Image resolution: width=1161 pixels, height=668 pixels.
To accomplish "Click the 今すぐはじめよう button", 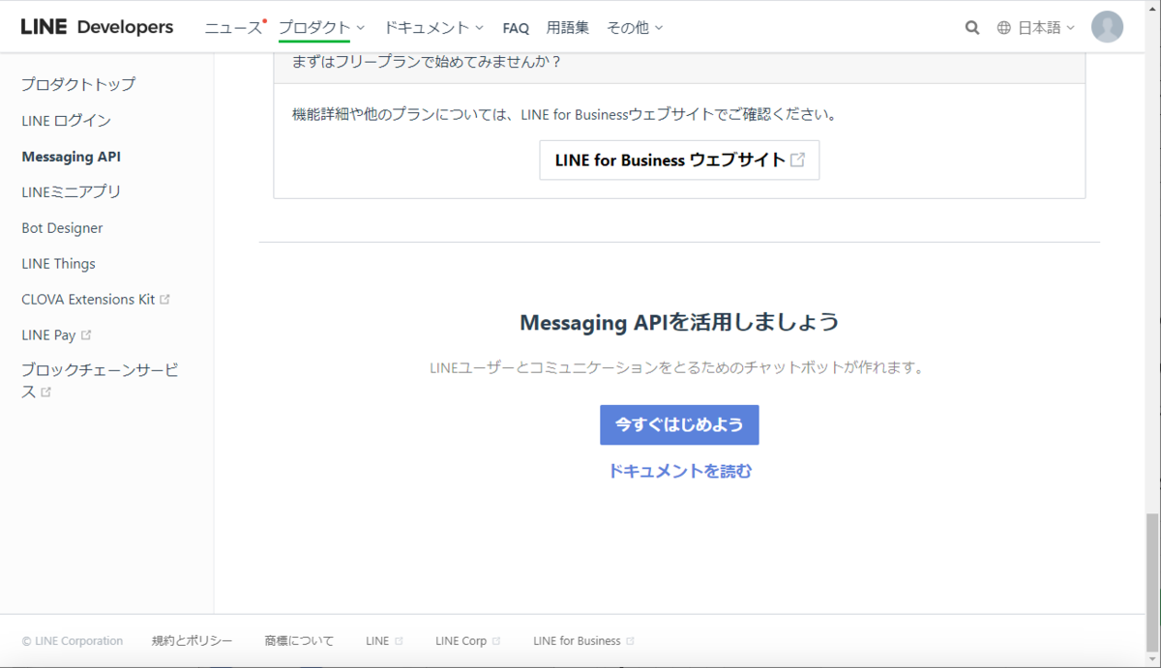I will click(679, 425).
